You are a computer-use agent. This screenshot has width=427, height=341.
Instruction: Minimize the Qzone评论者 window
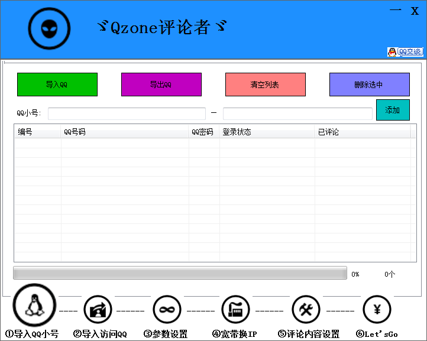(396, 10)
